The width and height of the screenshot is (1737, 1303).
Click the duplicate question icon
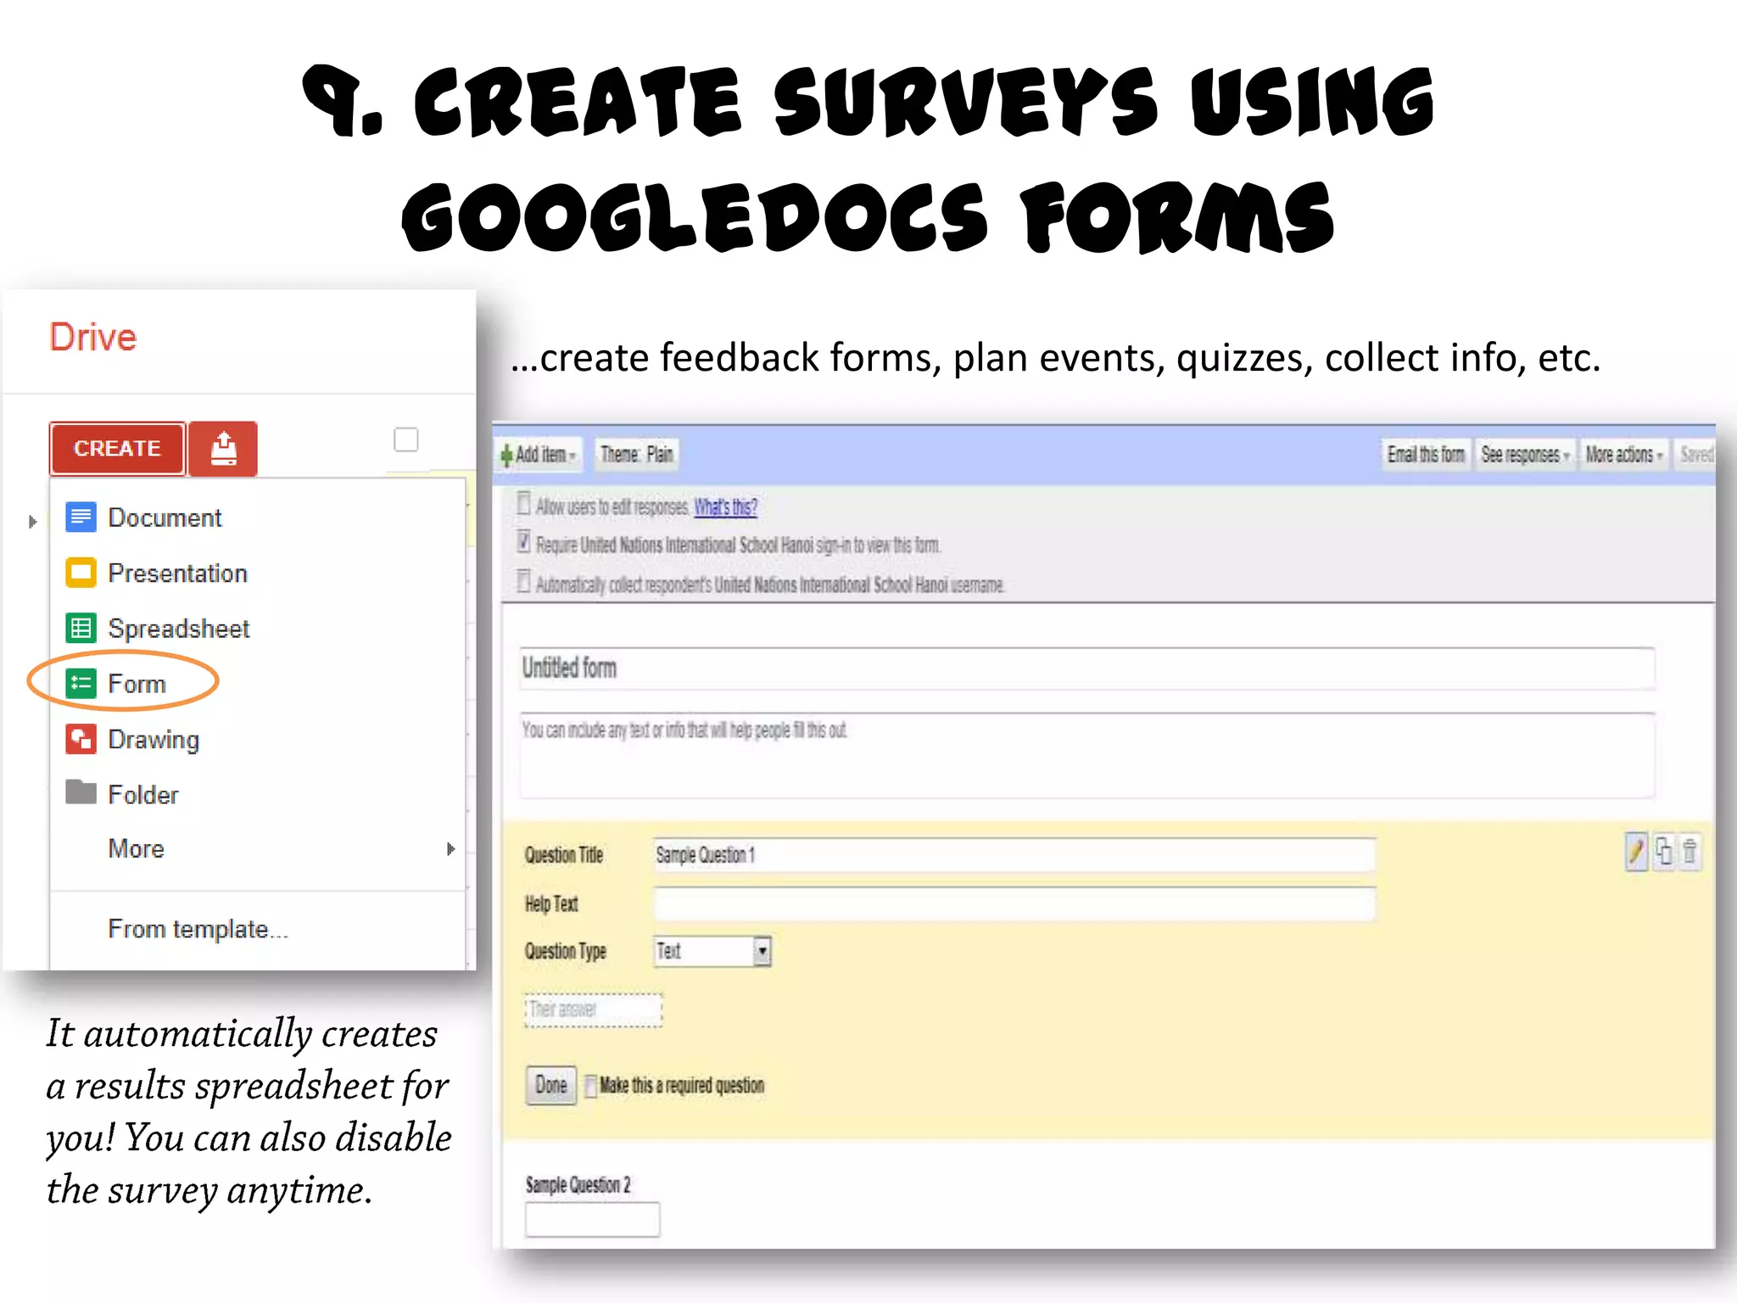1663,851
